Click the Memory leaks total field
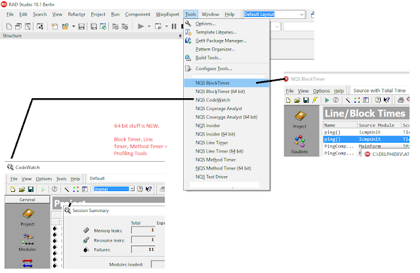Viewport: 420px width, 273px height. (x=143, y=230)
